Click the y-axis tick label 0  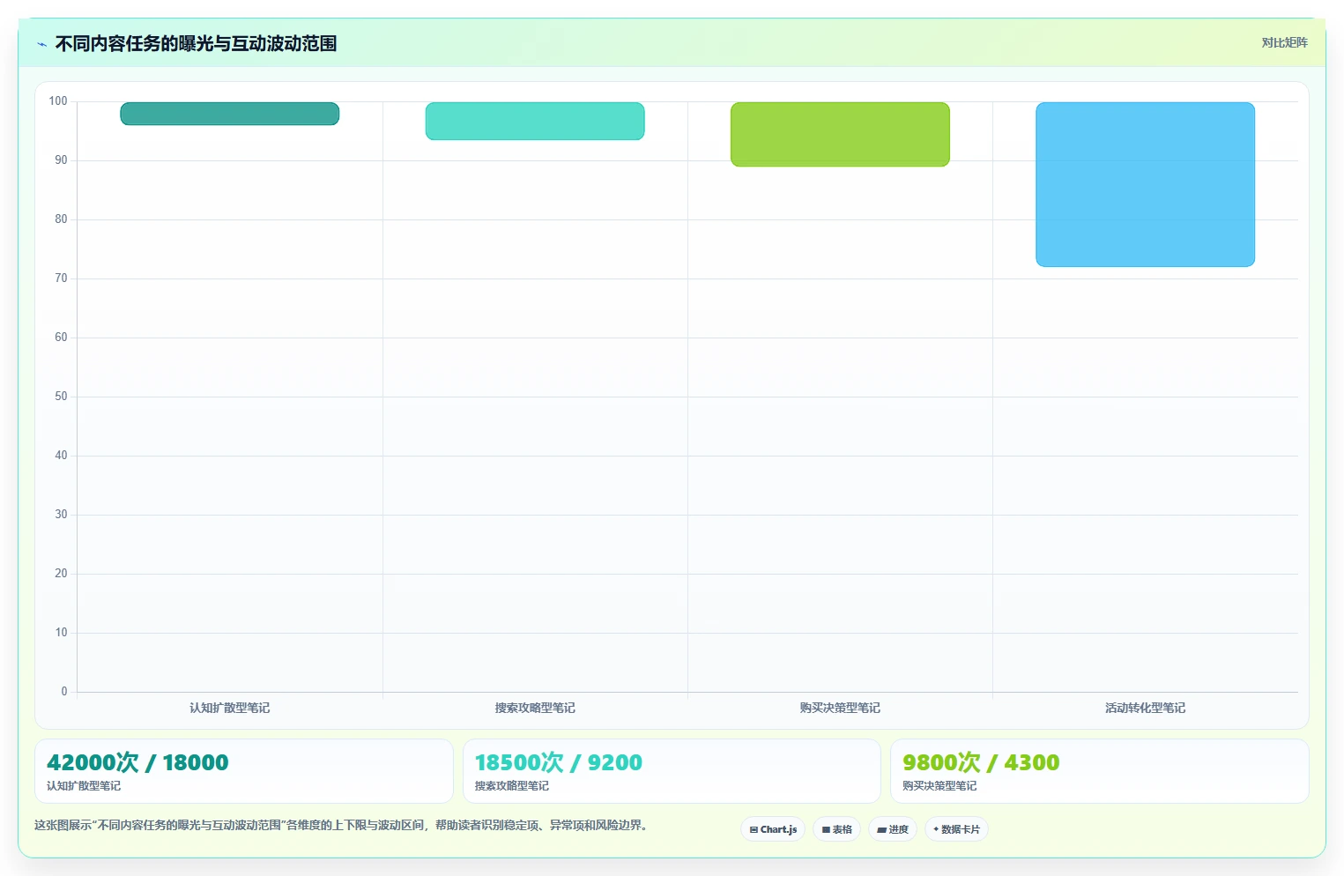point(63,692)
